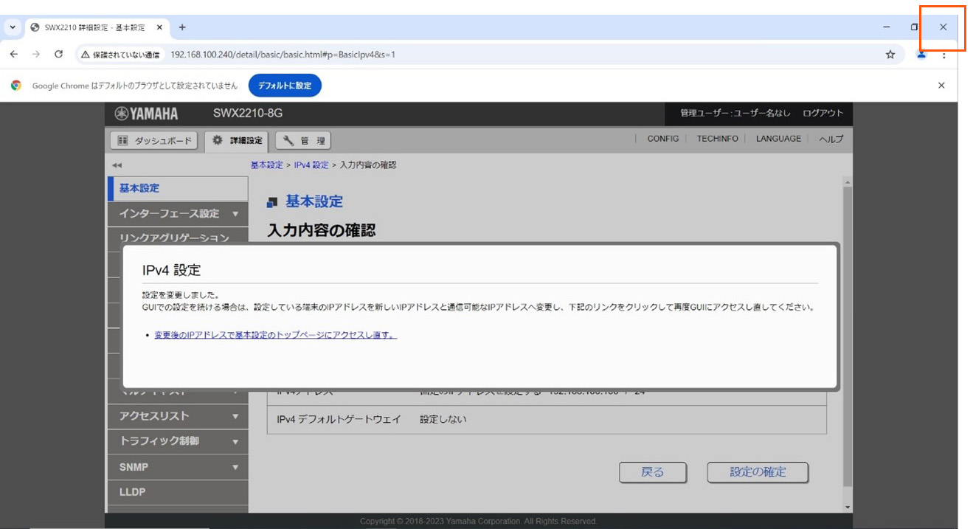The width and height of the screenshot is (973, 529).
Task: Collapse sidebar using double-arrow icon
Action: click(117, 165)
